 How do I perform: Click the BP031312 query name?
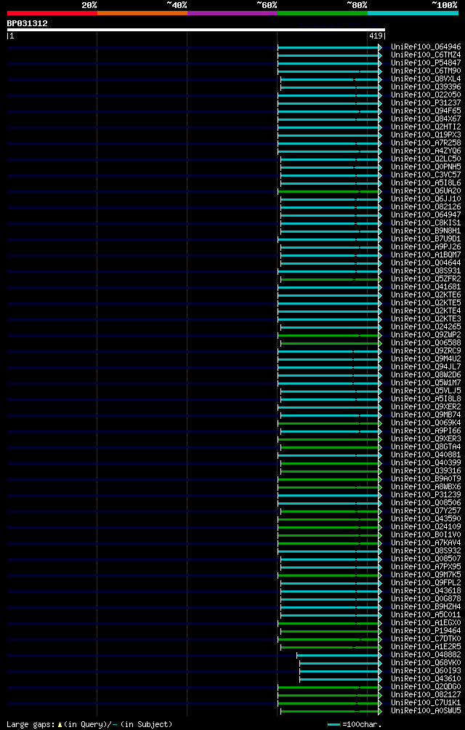27,23
